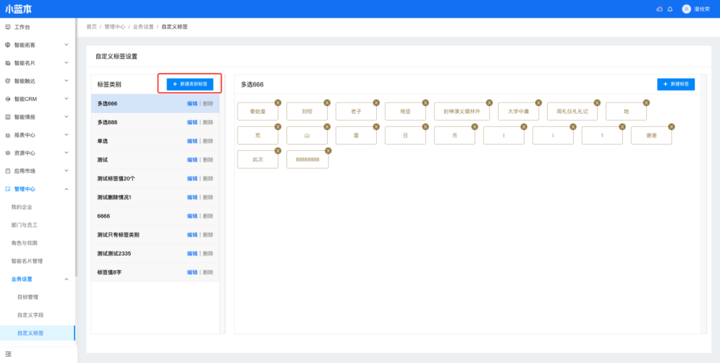Click the 新建标签 button
This screenshot has width=720, height=363.
676,84
